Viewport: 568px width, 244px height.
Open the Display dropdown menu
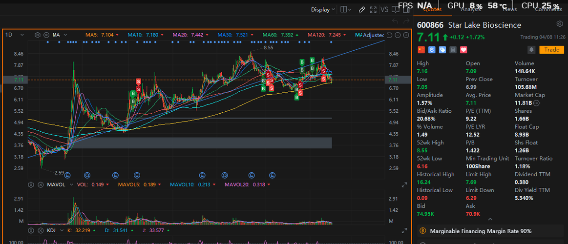click(x=323, y=9)
